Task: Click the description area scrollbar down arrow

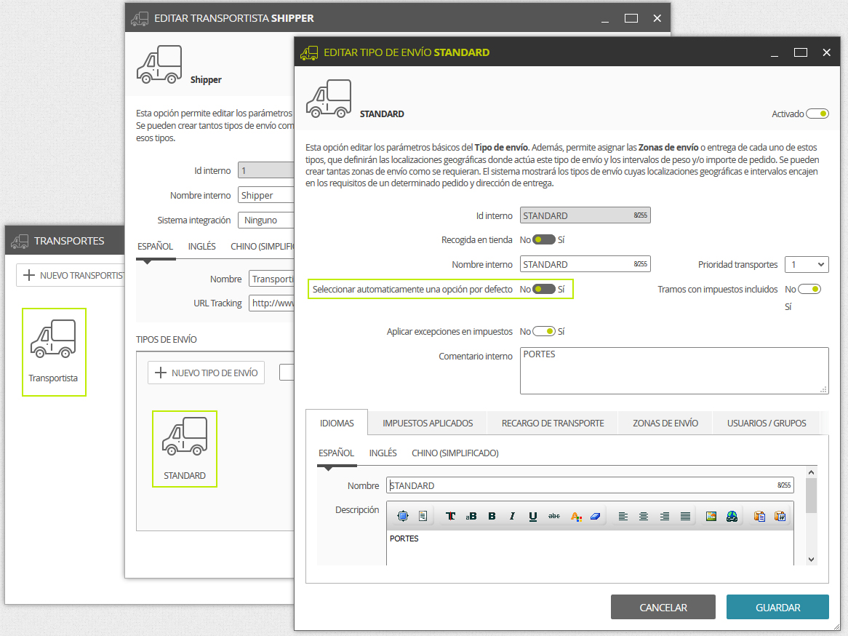Action: point(811,559)
